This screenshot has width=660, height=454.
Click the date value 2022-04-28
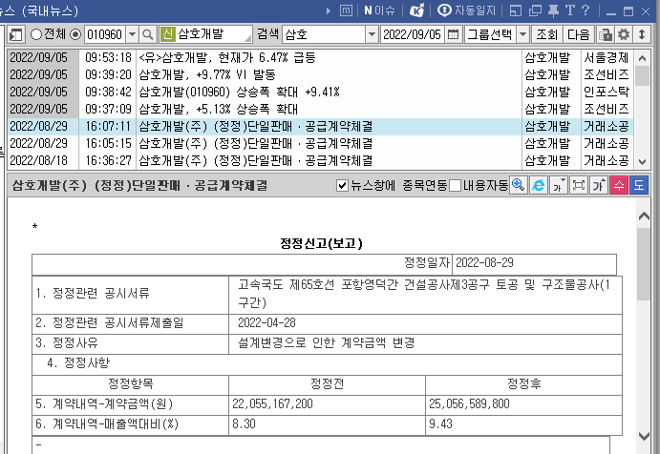pos(266,322)
